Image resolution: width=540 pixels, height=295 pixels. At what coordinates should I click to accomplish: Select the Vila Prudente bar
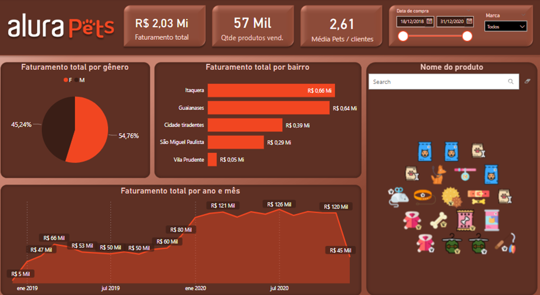(212, 160)
